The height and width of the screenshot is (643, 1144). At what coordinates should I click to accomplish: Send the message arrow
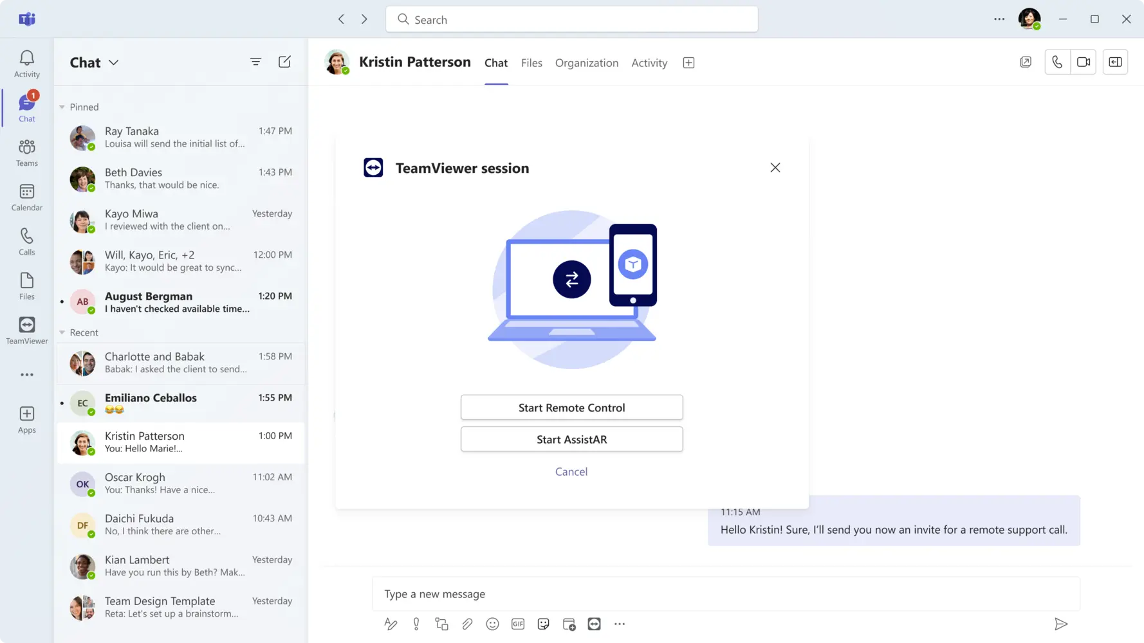[1061, 624]
